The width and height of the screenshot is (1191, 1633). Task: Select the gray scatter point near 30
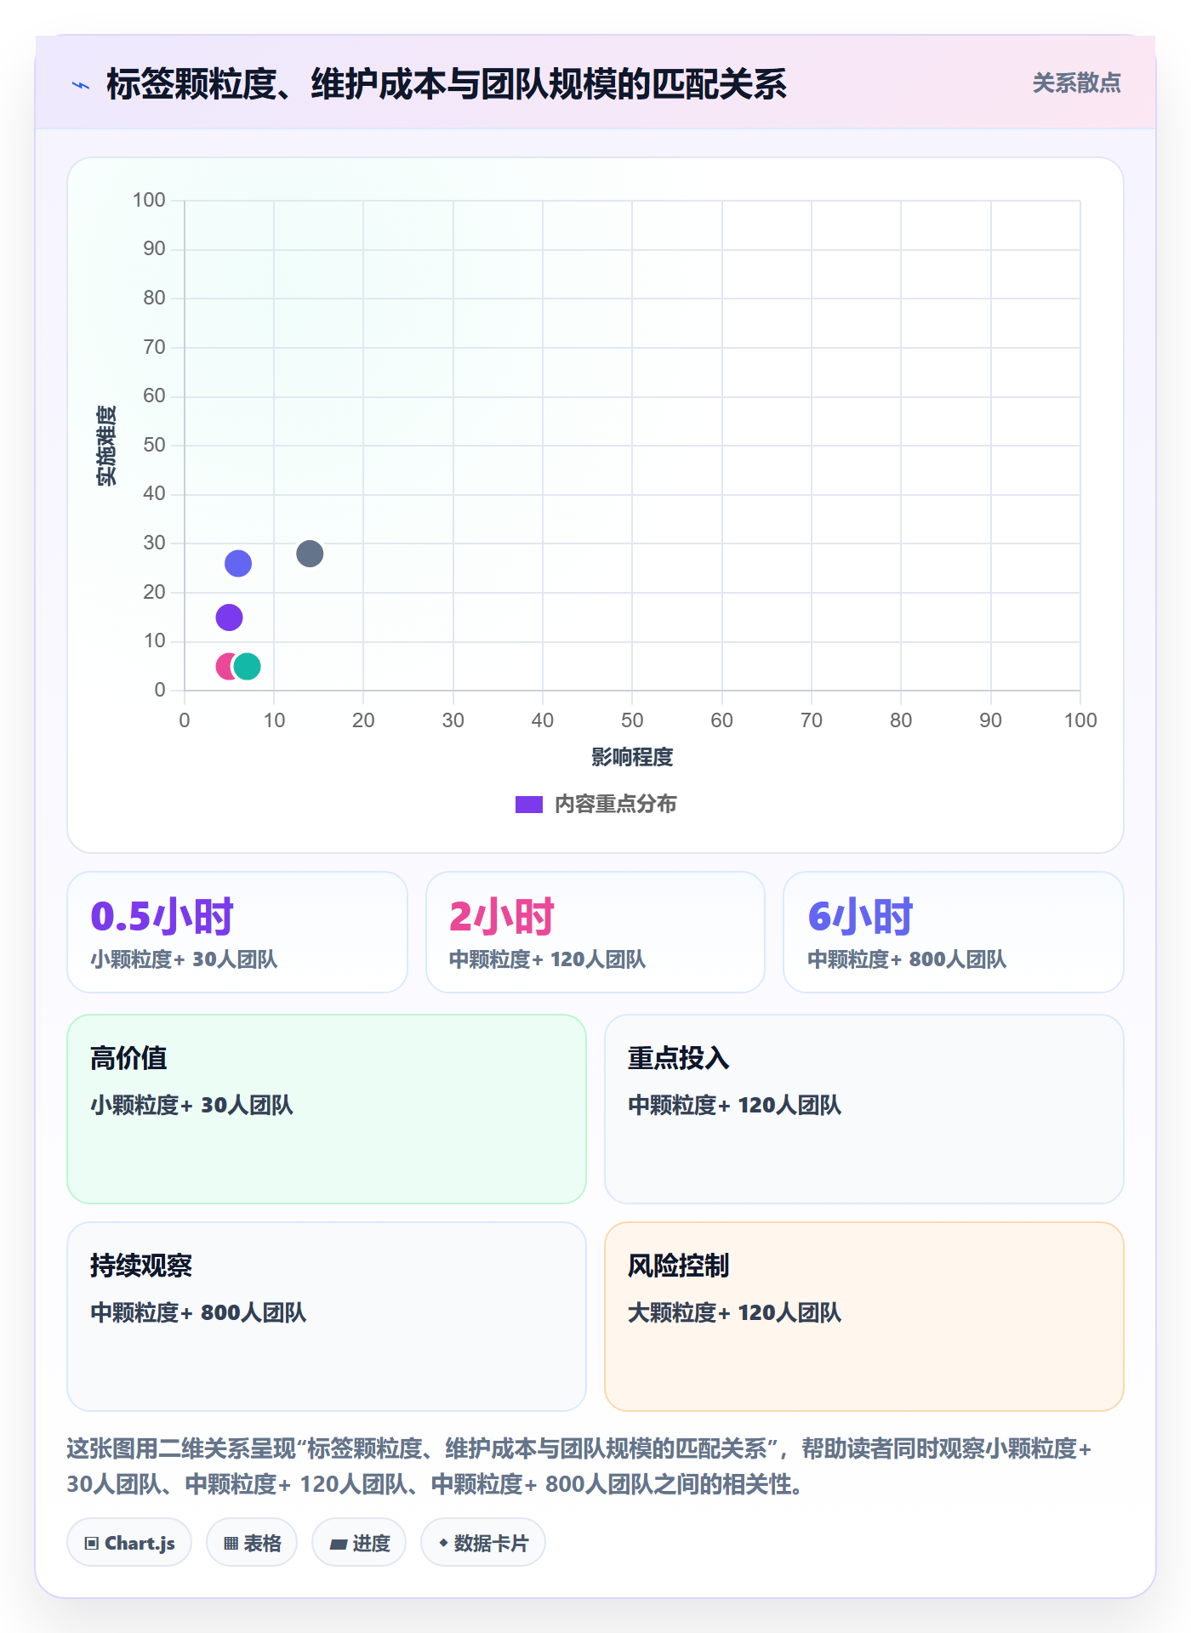point(310,554)
